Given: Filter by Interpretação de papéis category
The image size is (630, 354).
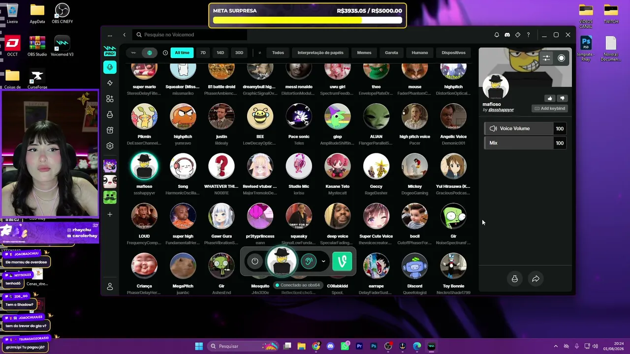Looking at the screenshot, I should coord(320,53).
